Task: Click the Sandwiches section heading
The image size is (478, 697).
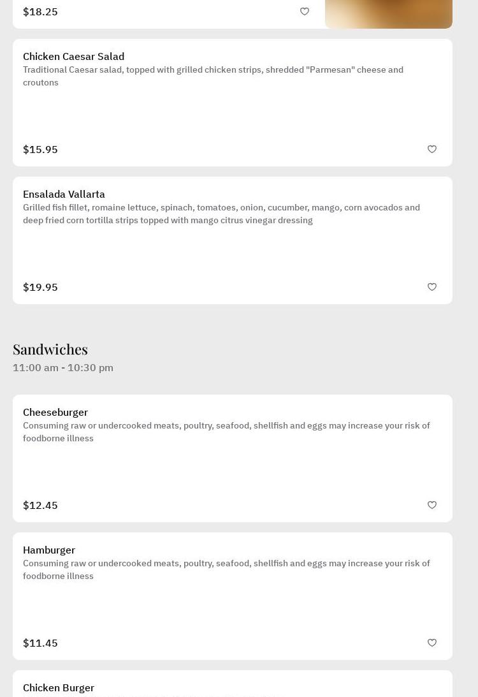Action: point(50,349)
